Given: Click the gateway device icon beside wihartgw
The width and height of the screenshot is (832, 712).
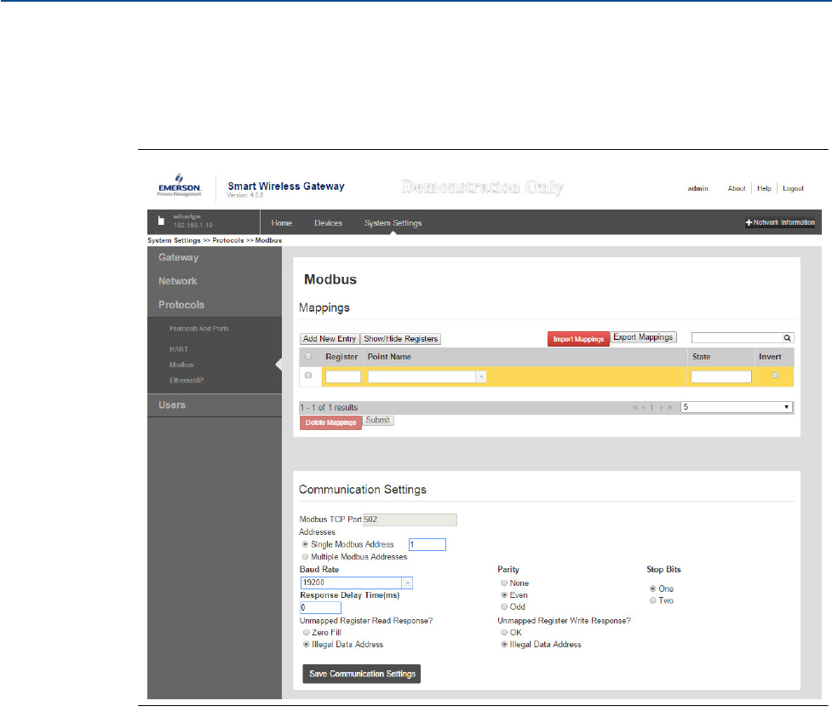Looking at the screenshot, I should click(x=161, y=222).
